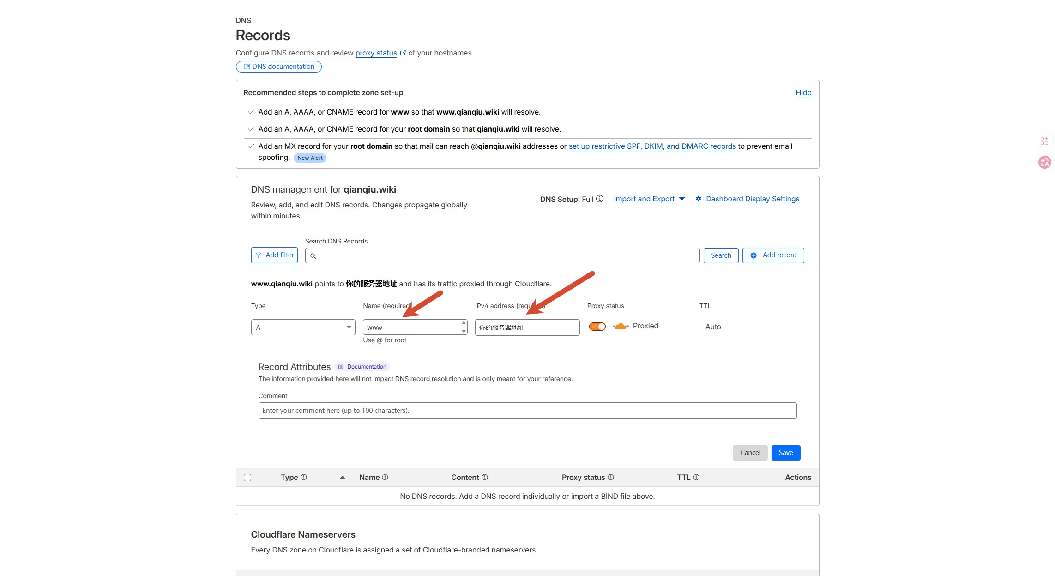
Task: Click the translate extension icon
Action: (1044, 162)
